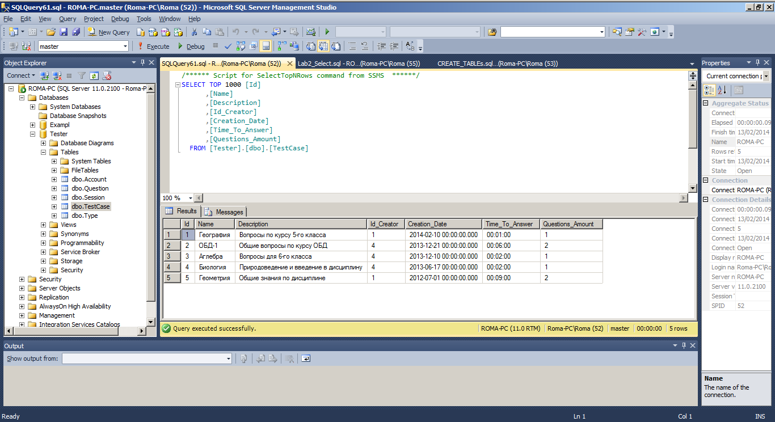Click the Database Engine Query icon

click(140, 32)
